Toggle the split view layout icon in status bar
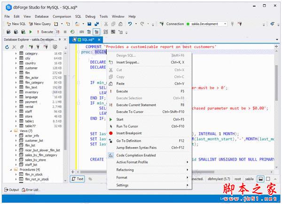The height and width of the screenshot is (204, 282). (x=260, y=179)
